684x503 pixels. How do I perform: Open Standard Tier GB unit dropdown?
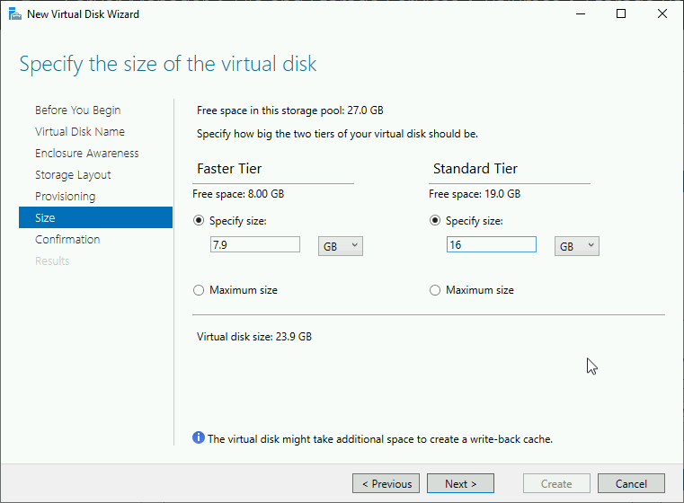(x=577, y=246)
